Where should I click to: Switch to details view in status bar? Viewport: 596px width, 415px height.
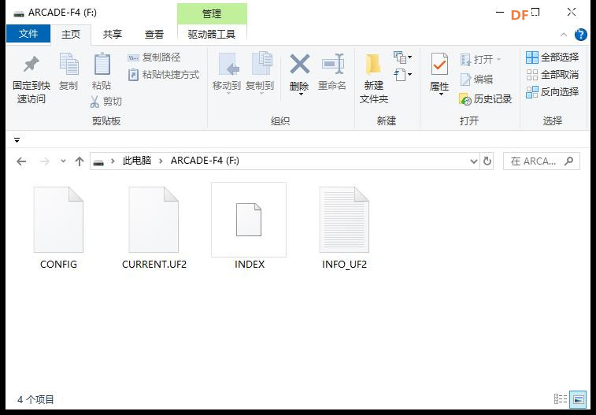click(561, 399)
